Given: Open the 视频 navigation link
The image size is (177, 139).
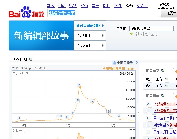Looking at the screenshot, I should pyautogui.click(x=118, y=6).
